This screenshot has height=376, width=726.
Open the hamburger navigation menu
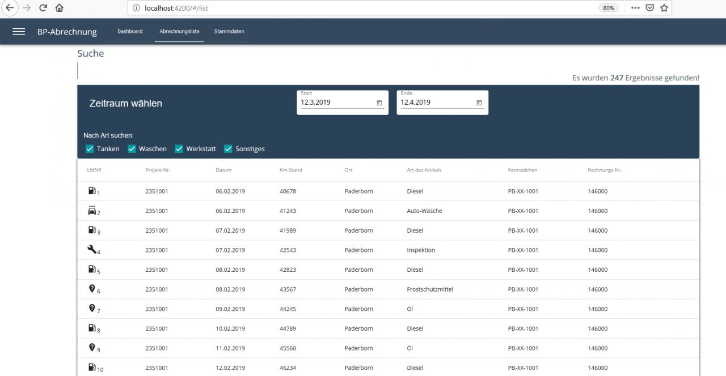[x=19, y=32]
